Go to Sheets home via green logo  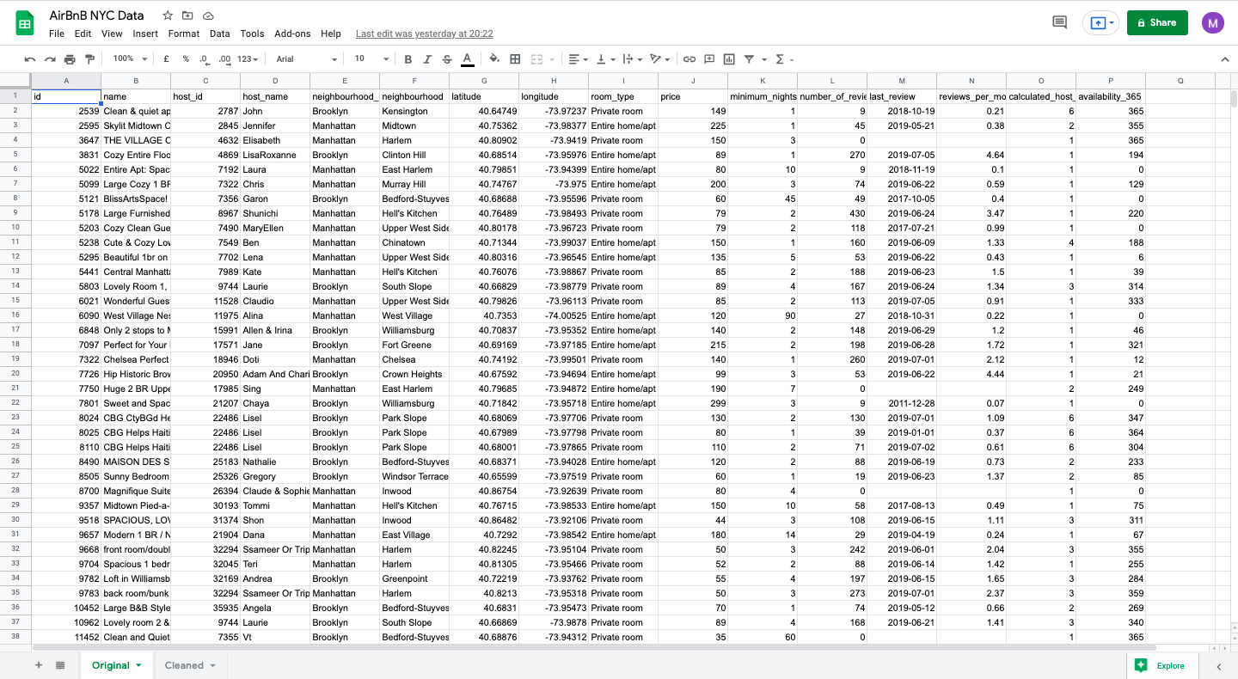(25, 23)
